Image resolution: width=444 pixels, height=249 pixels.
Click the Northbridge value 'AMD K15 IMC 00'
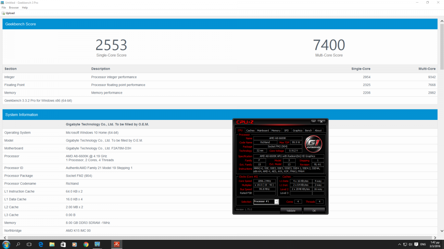coord(78,231)
